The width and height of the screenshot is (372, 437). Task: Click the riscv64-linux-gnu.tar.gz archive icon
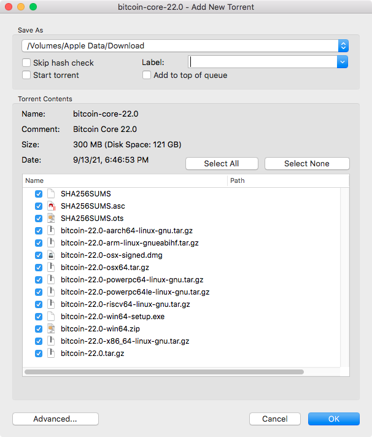click(x=51, y=304)
